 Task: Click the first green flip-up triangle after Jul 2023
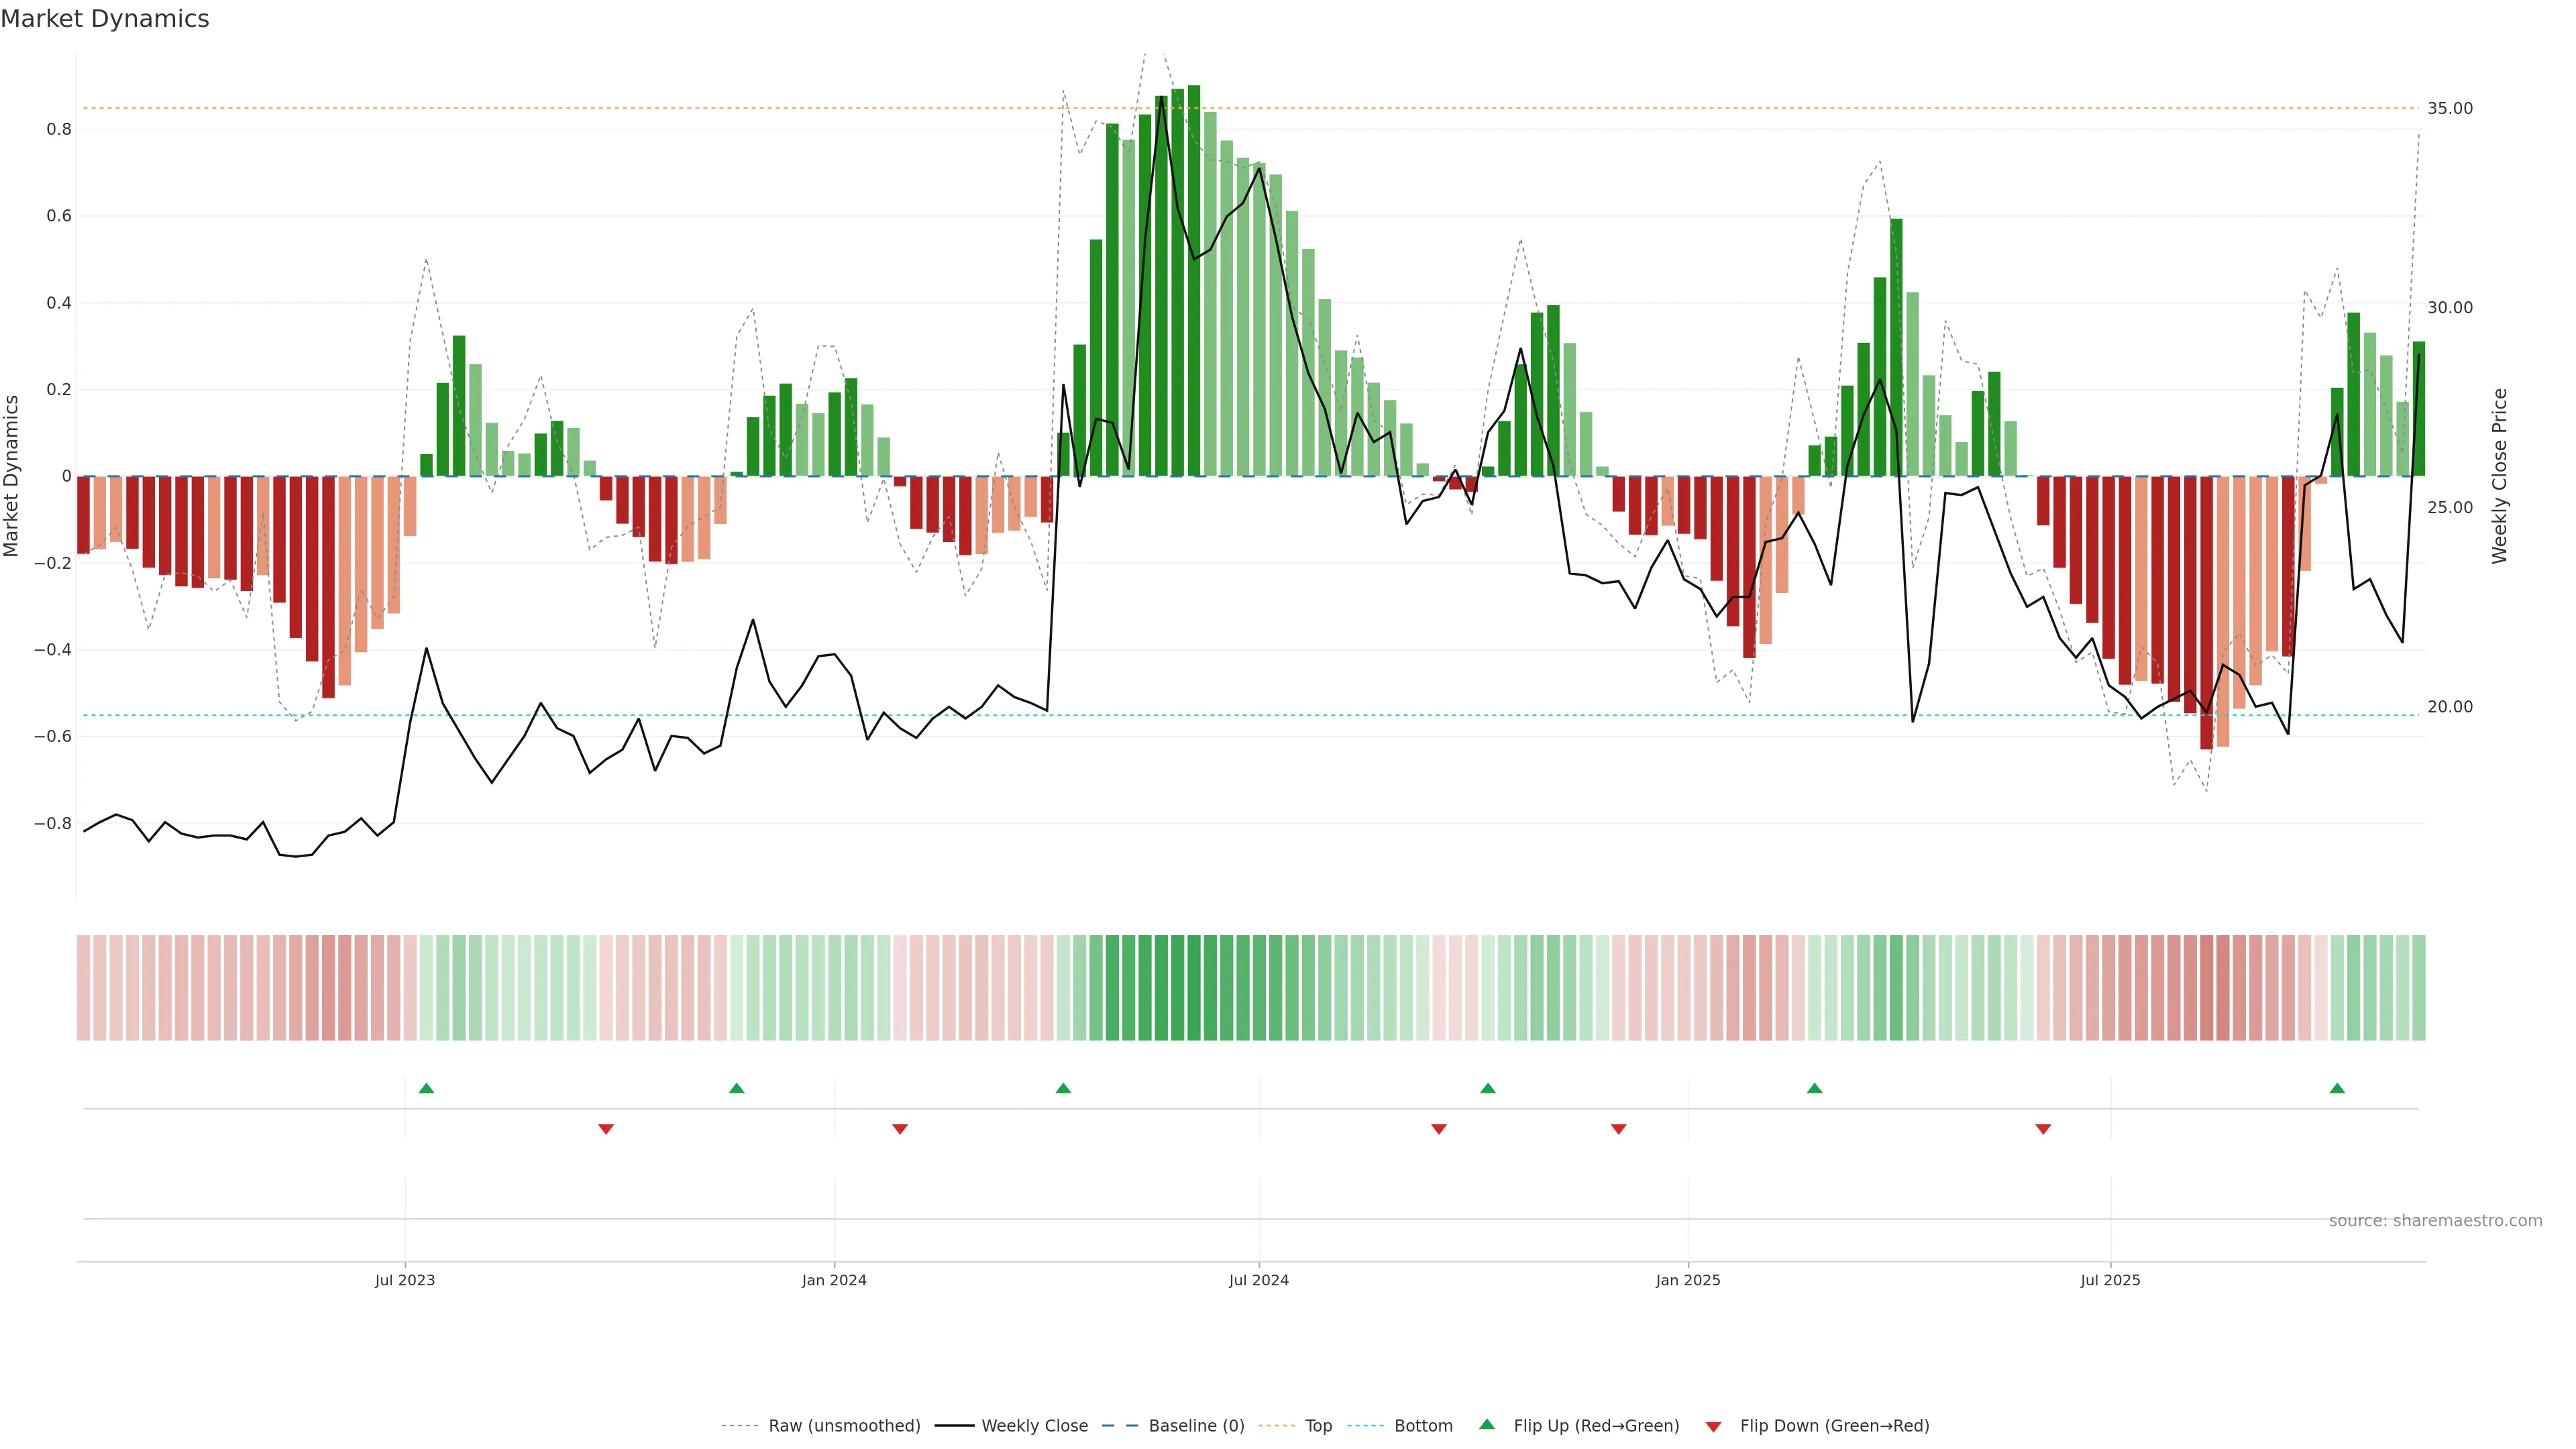coord(426,1088)
